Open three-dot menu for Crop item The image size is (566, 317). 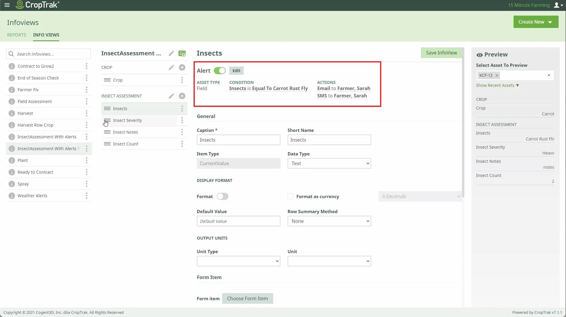point(182,80)
